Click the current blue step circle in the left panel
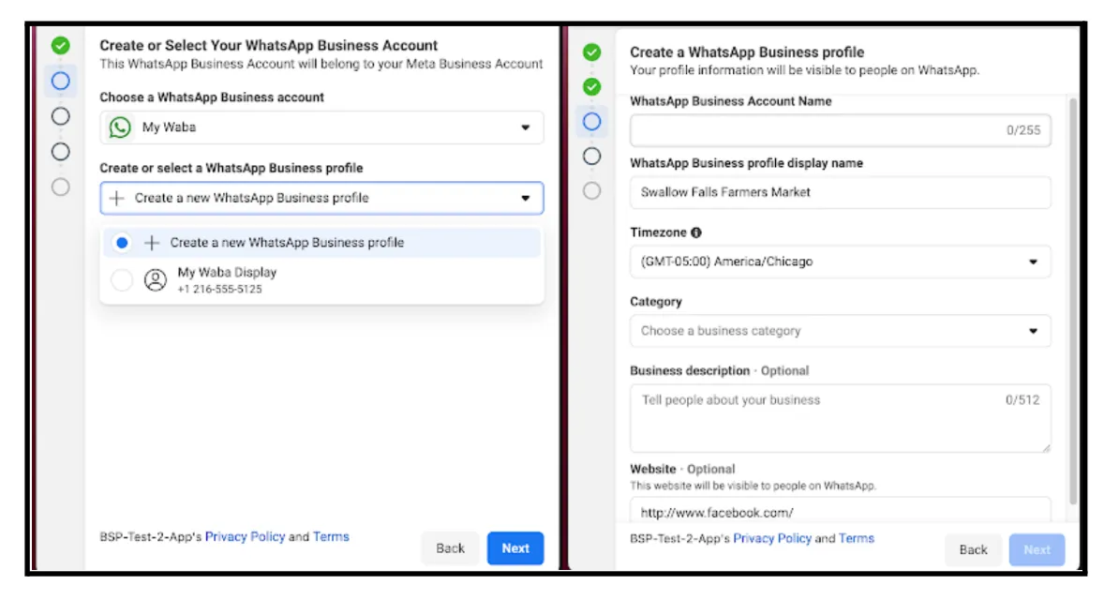 point(61,81)
